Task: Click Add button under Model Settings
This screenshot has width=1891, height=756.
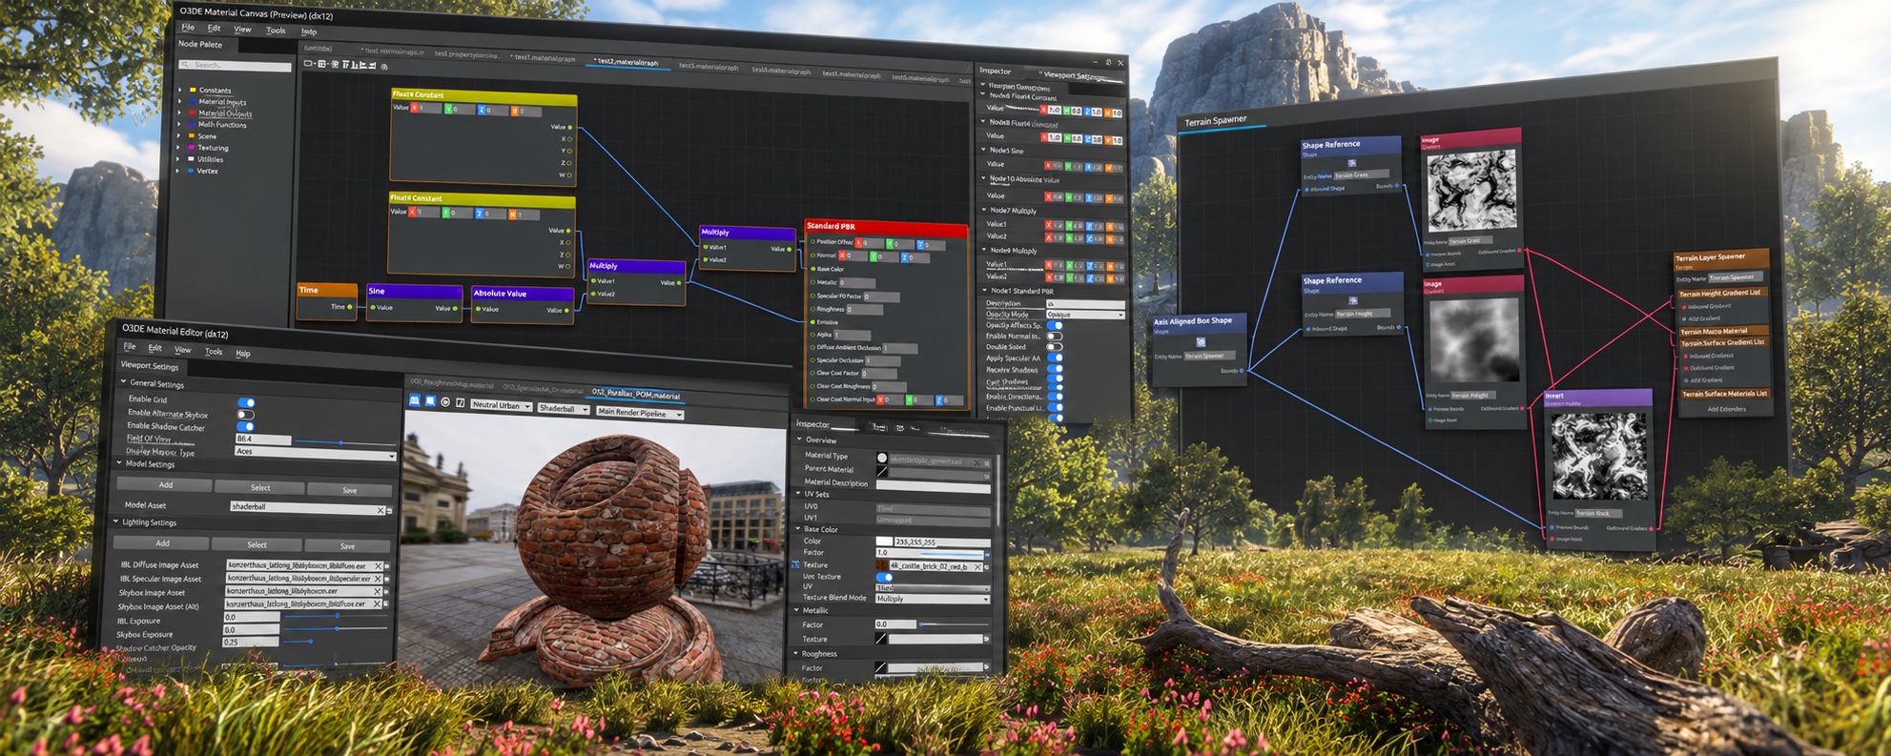Action: tap(164, 485)
